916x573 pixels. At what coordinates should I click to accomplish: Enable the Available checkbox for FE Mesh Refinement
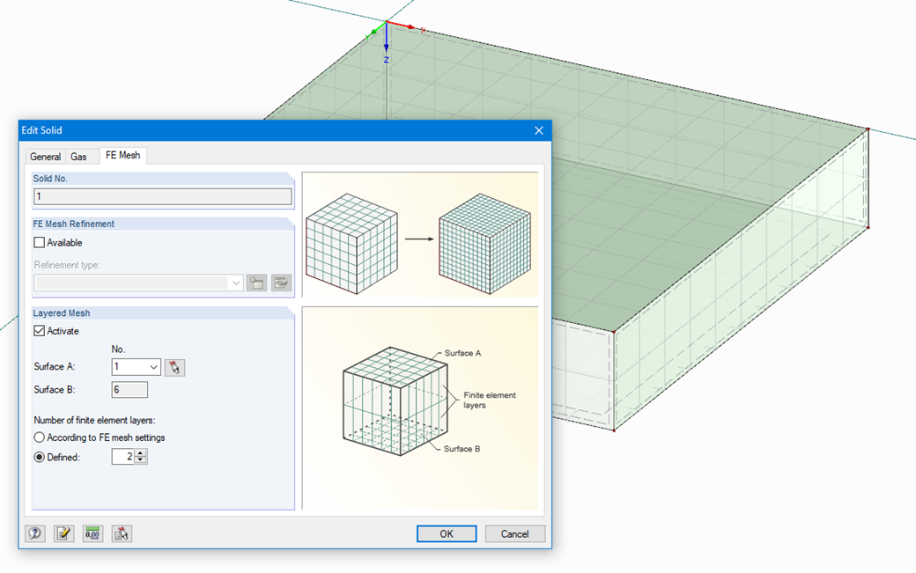point(39,242)
